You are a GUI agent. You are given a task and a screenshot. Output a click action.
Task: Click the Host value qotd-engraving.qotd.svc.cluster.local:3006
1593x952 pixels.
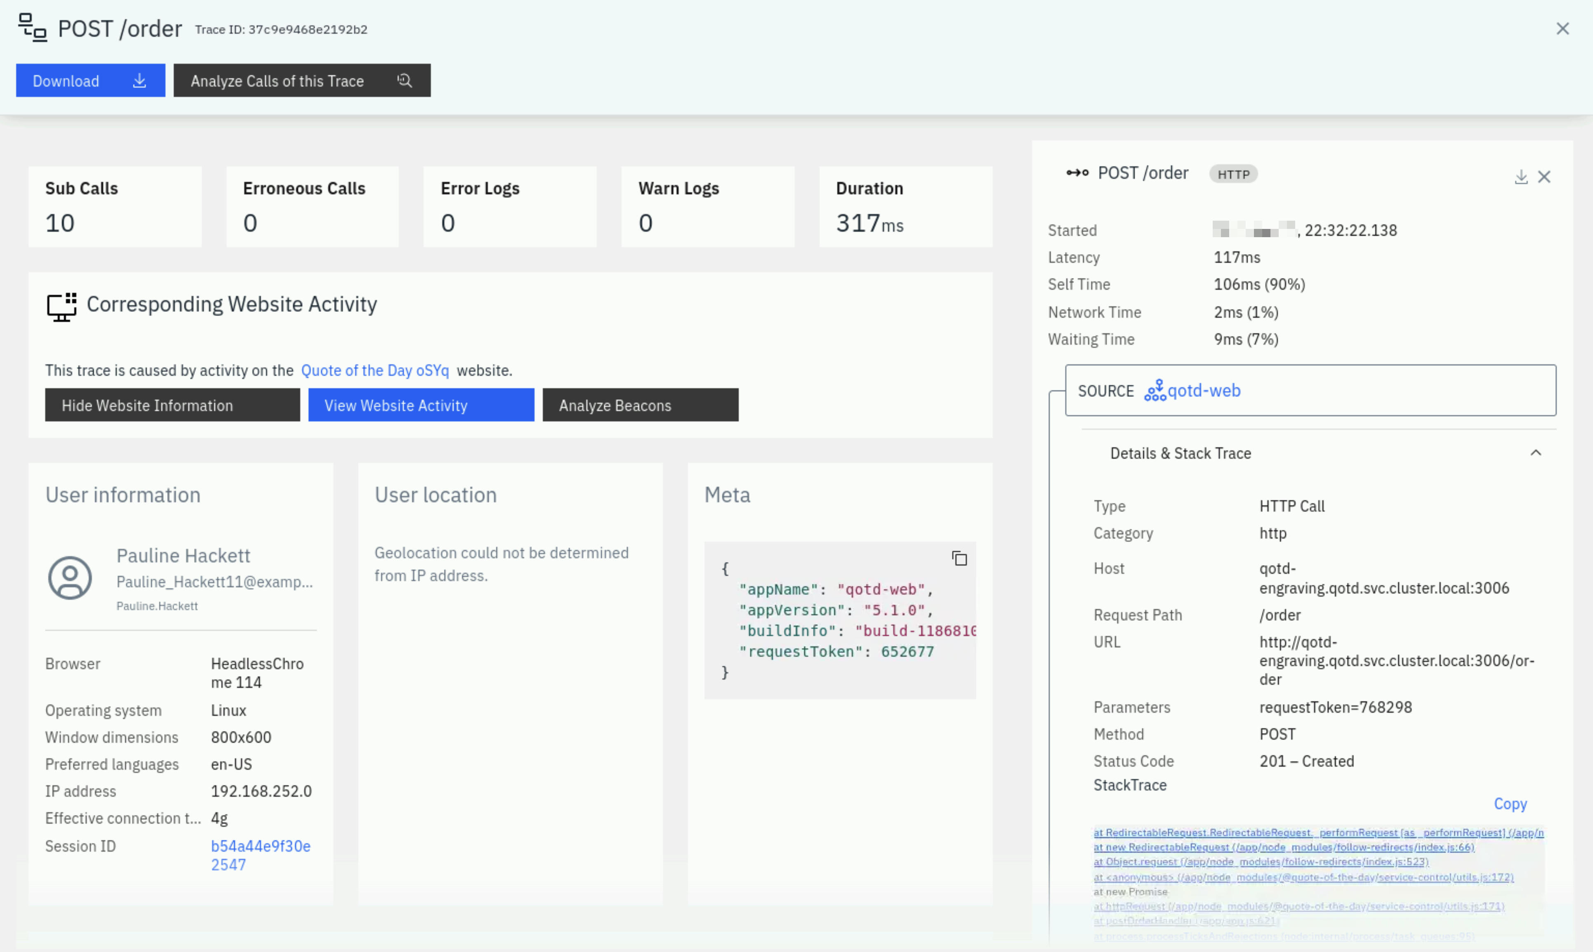pyautogui.click(x=1384, y=578)
